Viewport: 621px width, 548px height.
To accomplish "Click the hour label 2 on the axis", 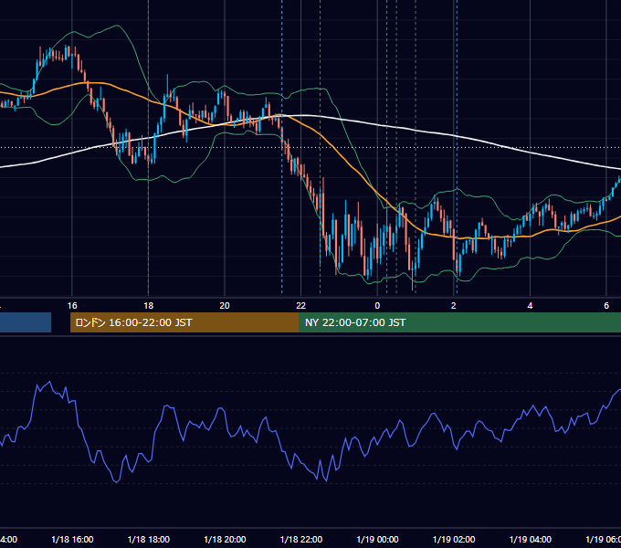I will 454,306.
